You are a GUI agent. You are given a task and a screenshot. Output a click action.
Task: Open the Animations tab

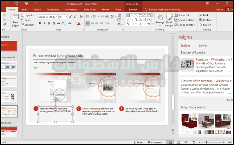[71, 9]
